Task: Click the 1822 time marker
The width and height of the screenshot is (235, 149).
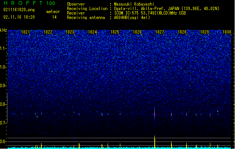Action: point(48,32)
